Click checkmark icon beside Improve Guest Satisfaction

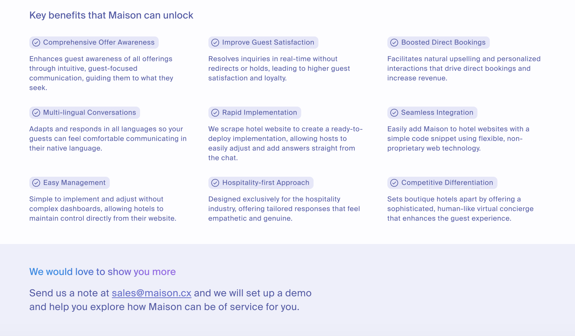215,43
